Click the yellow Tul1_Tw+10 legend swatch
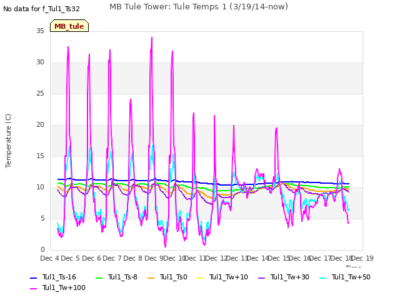This screenshot has height=300, width=400. (201, 277)
